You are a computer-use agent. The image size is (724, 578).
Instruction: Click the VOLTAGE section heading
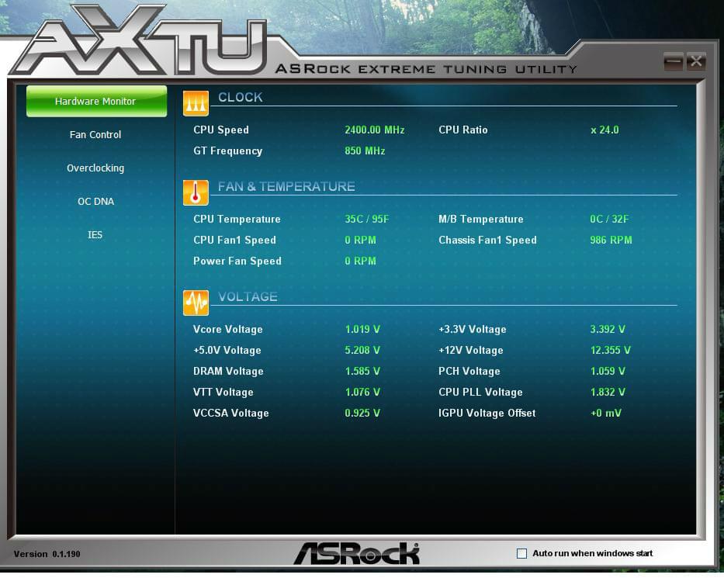coord(248,296)
